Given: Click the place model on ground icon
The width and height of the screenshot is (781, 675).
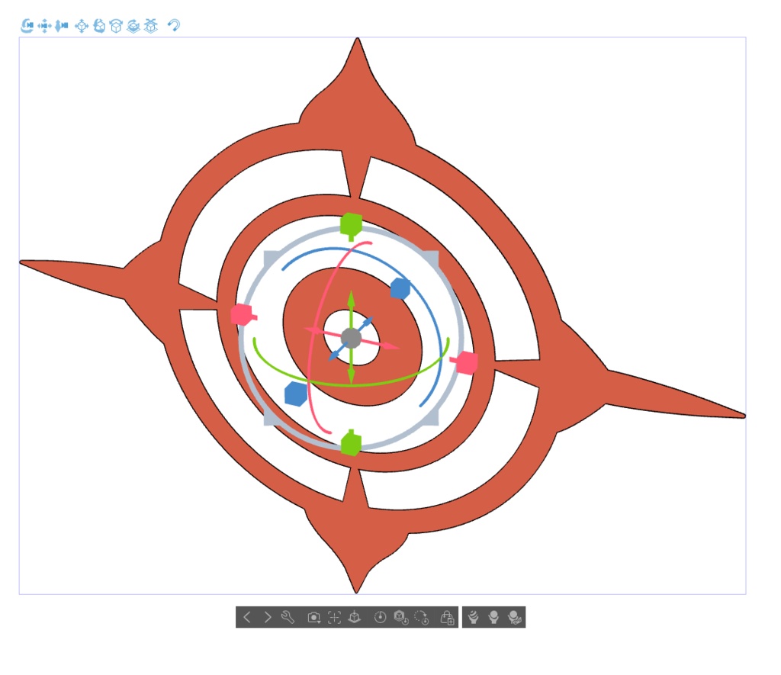Looking at the screenshot, I should click(x=355, y=617).
